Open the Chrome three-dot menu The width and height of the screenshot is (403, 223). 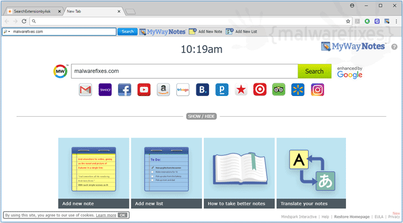click(x=396, y=21)
